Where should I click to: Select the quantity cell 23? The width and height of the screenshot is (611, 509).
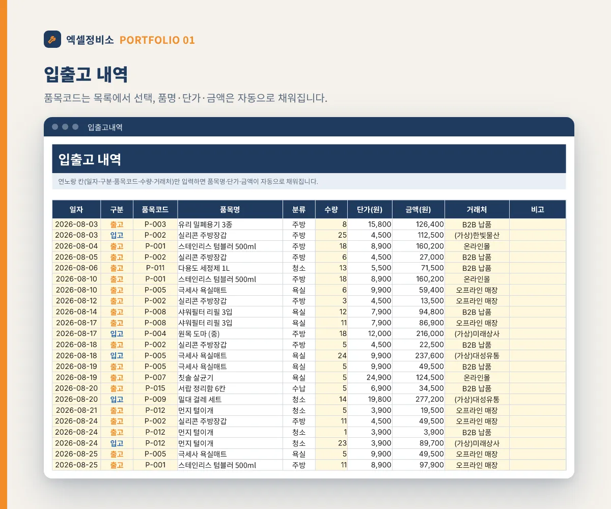(331, 443)
